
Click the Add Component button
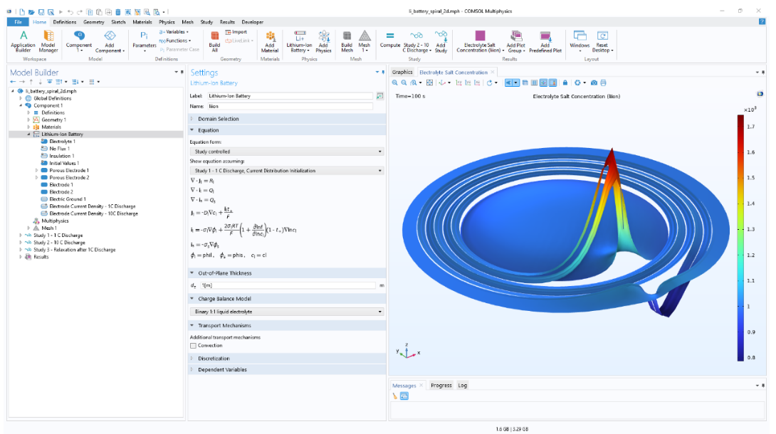coord(110,41)
